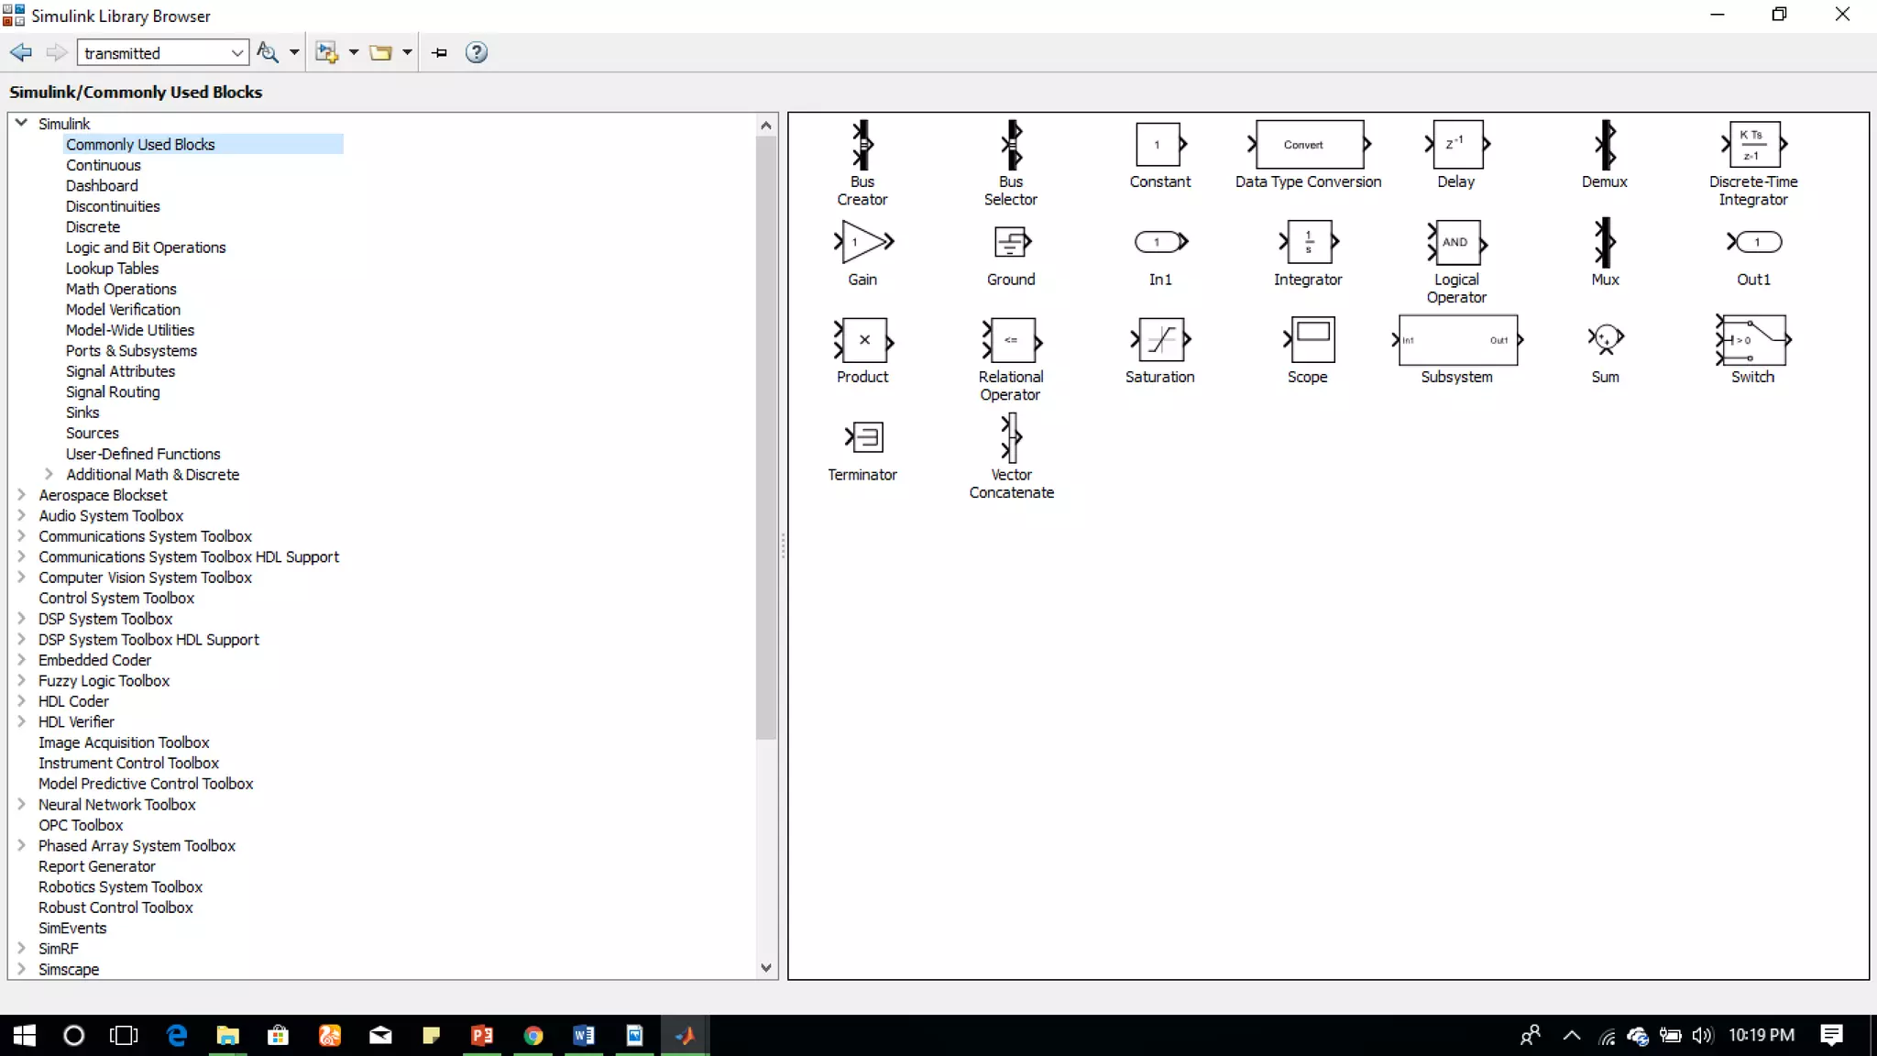
Task: Collapse the Simulink tree node
Action: [x=21, y=123]
